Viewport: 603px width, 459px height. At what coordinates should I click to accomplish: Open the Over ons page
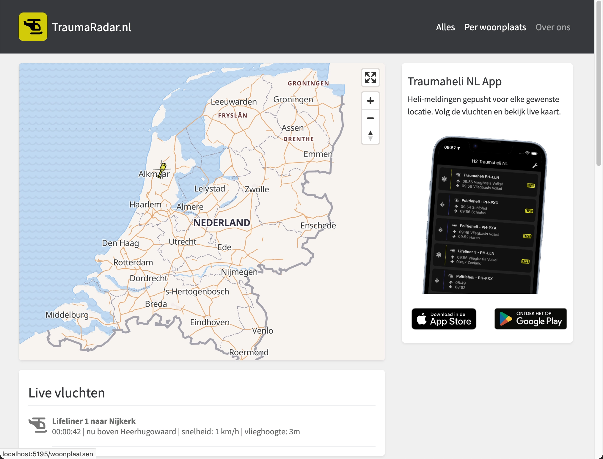[x=553, y=27]
